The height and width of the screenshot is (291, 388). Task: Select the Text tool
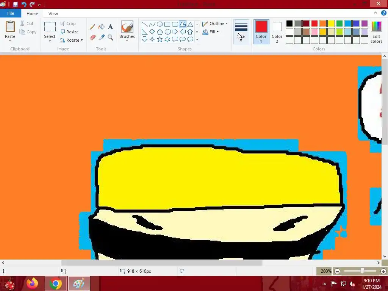click(110, 27)
